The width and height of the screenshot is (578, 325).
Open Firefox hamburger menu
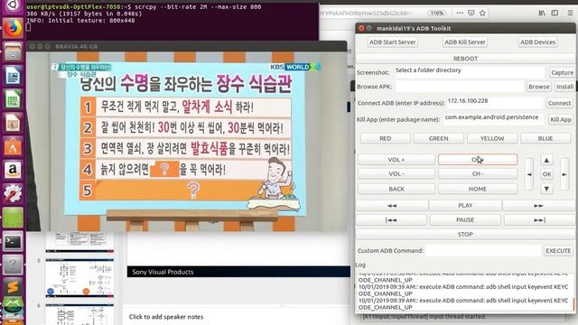570,13
